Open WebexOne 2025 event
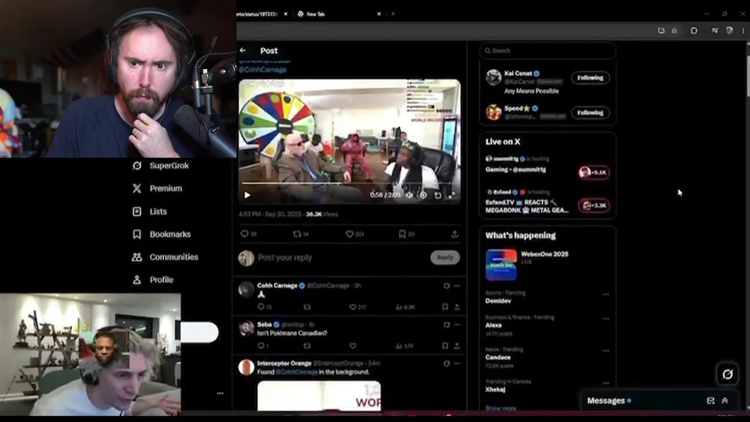 (x=544, y=254)
